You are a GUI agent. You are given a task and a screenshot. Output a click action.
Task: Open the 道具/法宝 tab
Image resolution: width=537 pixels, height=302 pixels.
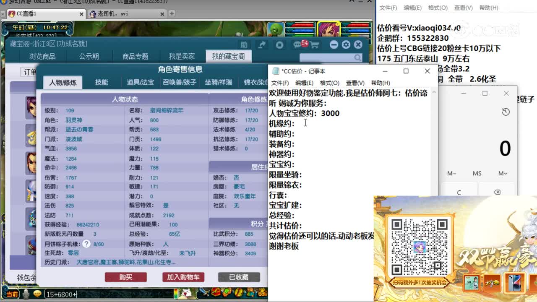[x=141, y=82]
